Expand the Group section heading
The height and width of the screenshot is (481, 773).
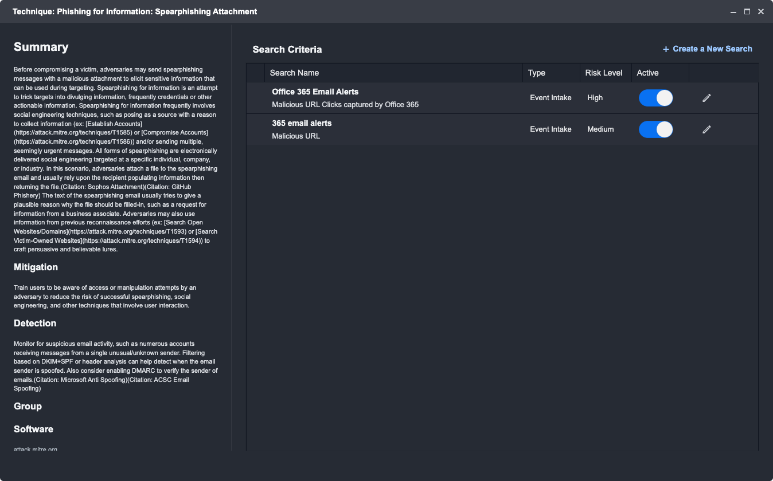pyautogui.click(x=28, y=406)
